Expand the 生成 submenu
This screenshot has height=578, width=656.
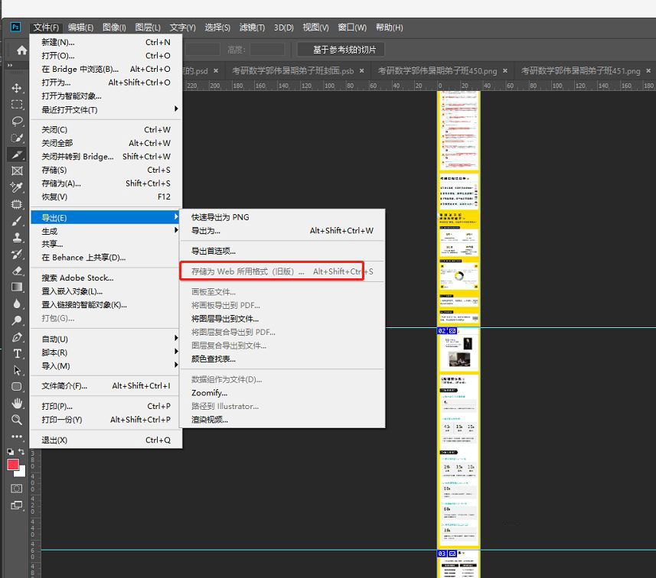click(x=106, y=231)
